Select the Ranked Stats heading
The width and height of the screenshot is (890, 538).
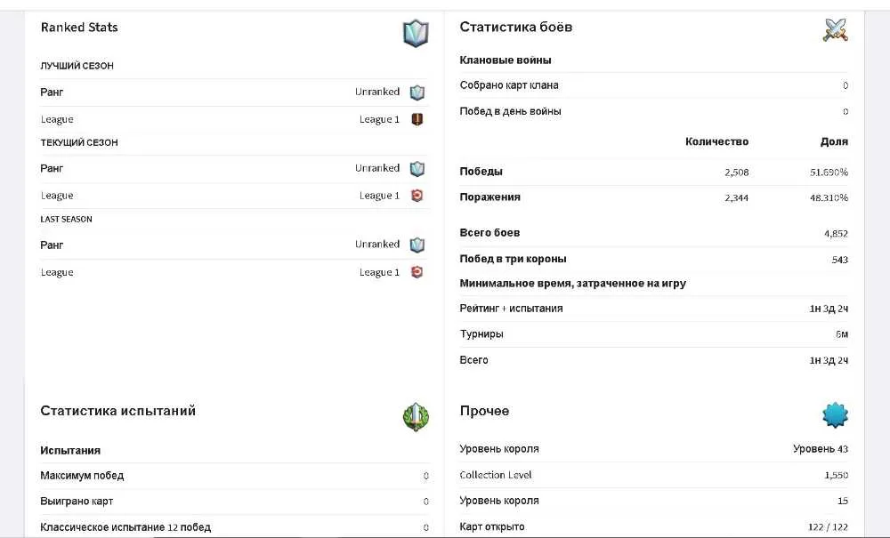click(79, 28)
